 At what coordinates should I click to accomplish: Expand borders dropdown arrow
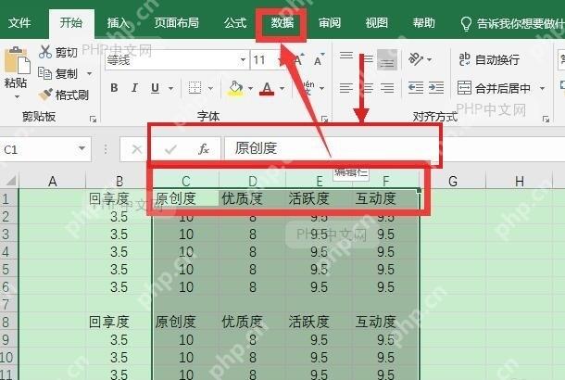click(x=210, y=88)
